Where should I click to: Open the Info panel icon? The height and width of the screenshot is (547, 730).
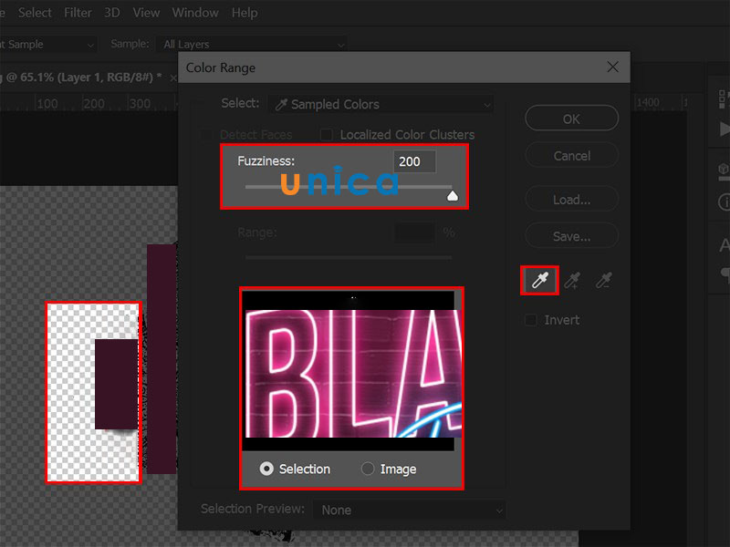724,201
